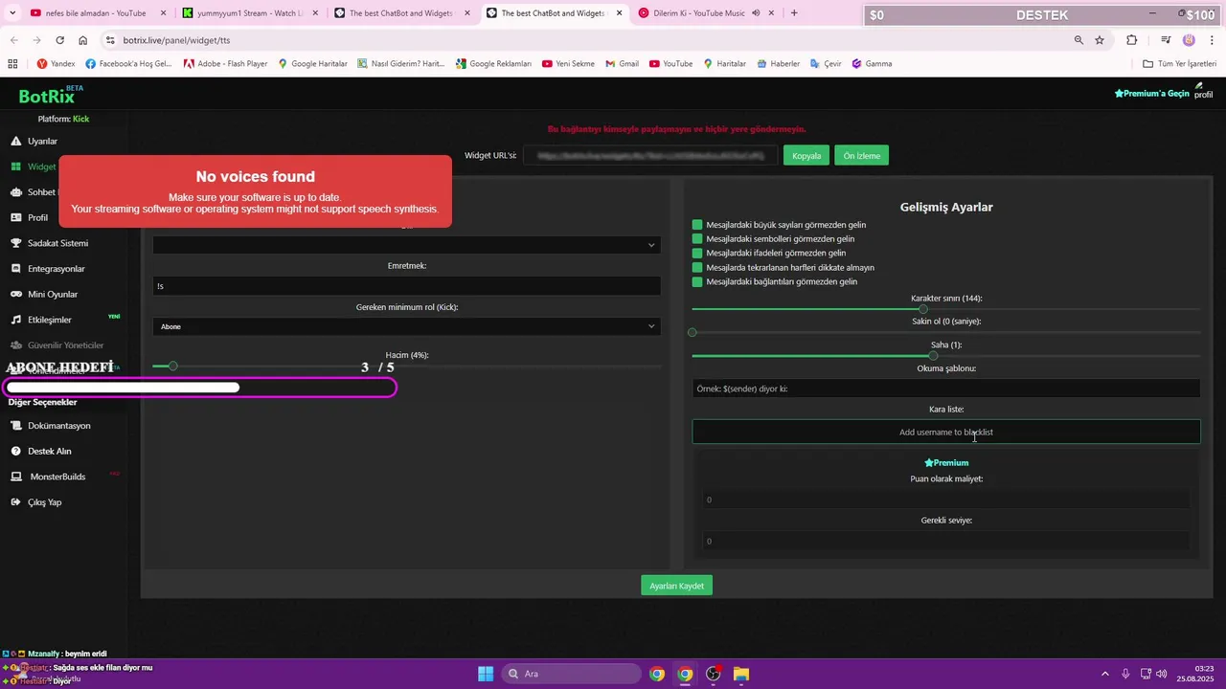Open the Çevir bookmark
This screenshot has height=689, width=1226.
pyautogui.click(x=825, y=63)
